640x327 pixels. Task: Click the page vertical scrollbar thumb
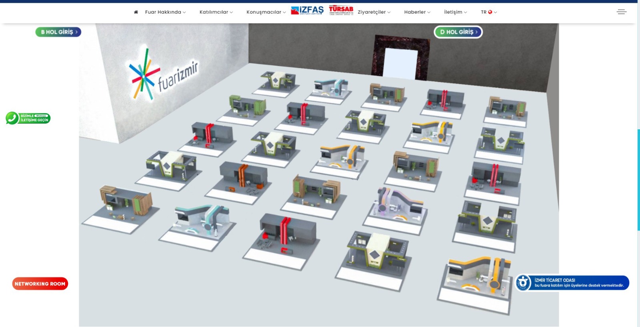[638, 180]
